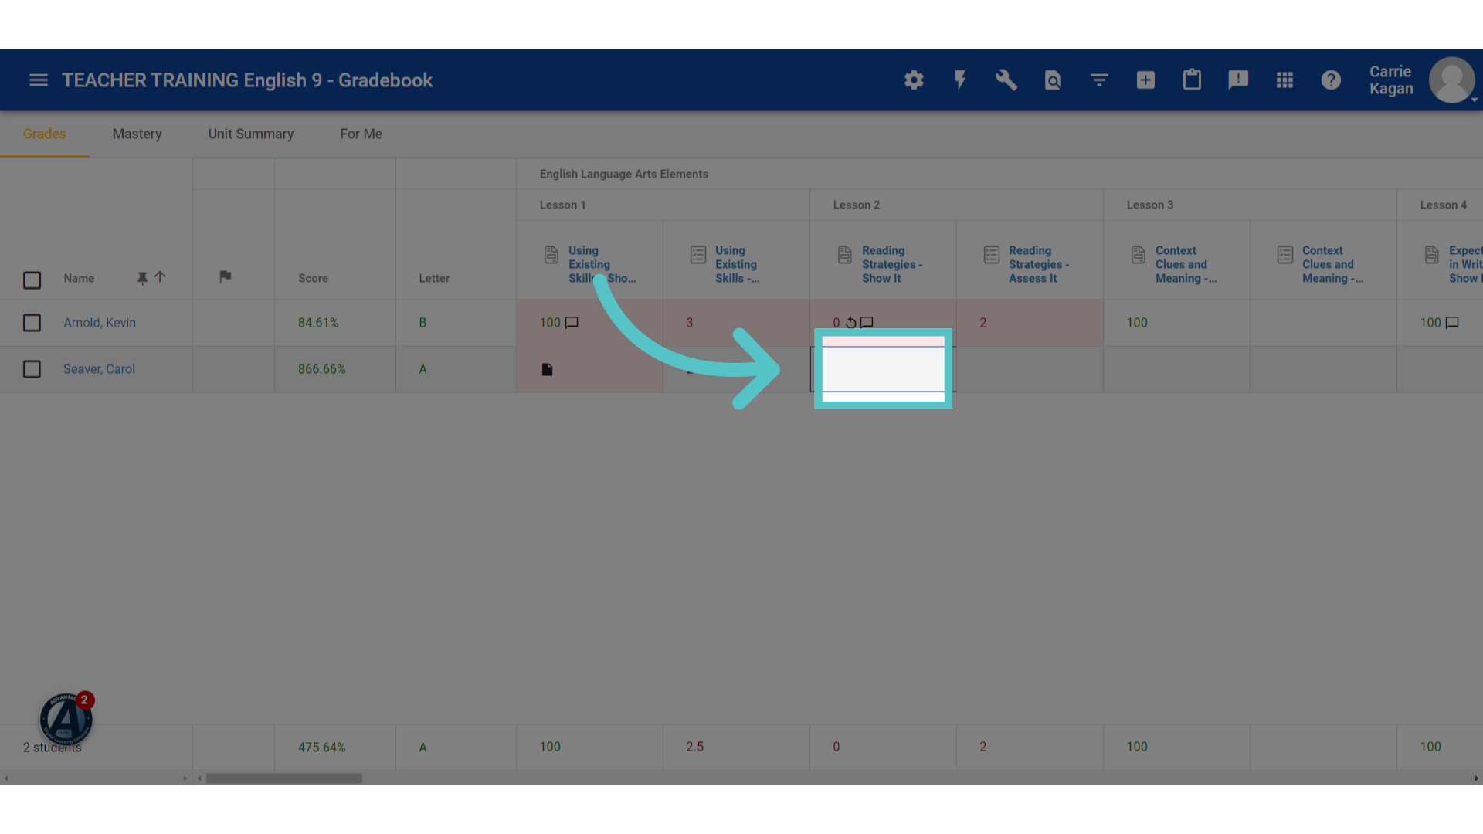Click the Name column header label
Viewport: 1483px width, 834px height.
point(79,278)
